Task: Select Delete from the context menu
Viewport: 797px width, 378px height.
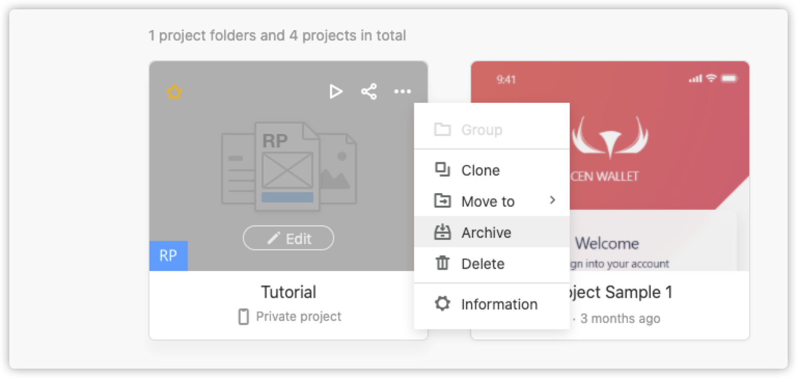Action: point(483,263)
